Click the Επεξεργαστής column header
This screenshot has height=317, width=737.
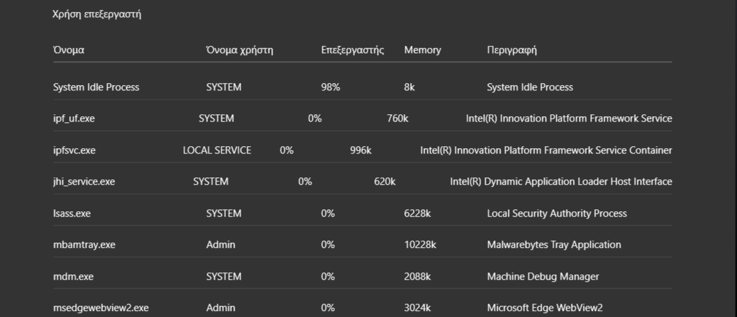point(352,50)
